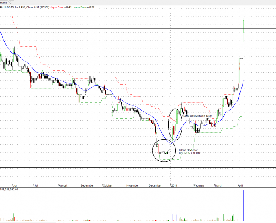Select the '+20% profit within 2 days!' text label
The width and height of the screenshot is (276, 223).
click(197, 116)
